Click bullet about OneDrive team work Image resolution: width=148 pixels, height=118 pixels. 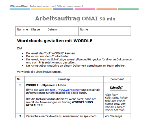76,65
